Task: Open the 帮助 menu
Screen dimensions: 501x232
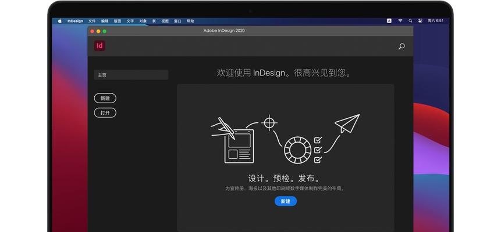Action: [190, 21]
